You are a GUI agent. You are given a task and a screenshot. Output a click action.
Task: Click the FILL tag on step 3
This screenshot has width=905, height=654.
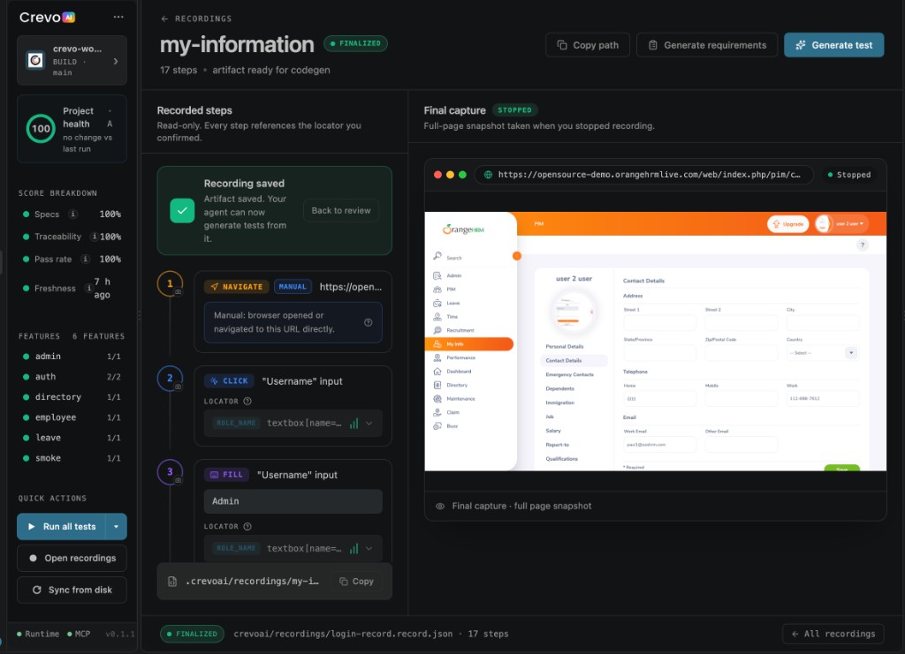(x=226, y=475)
